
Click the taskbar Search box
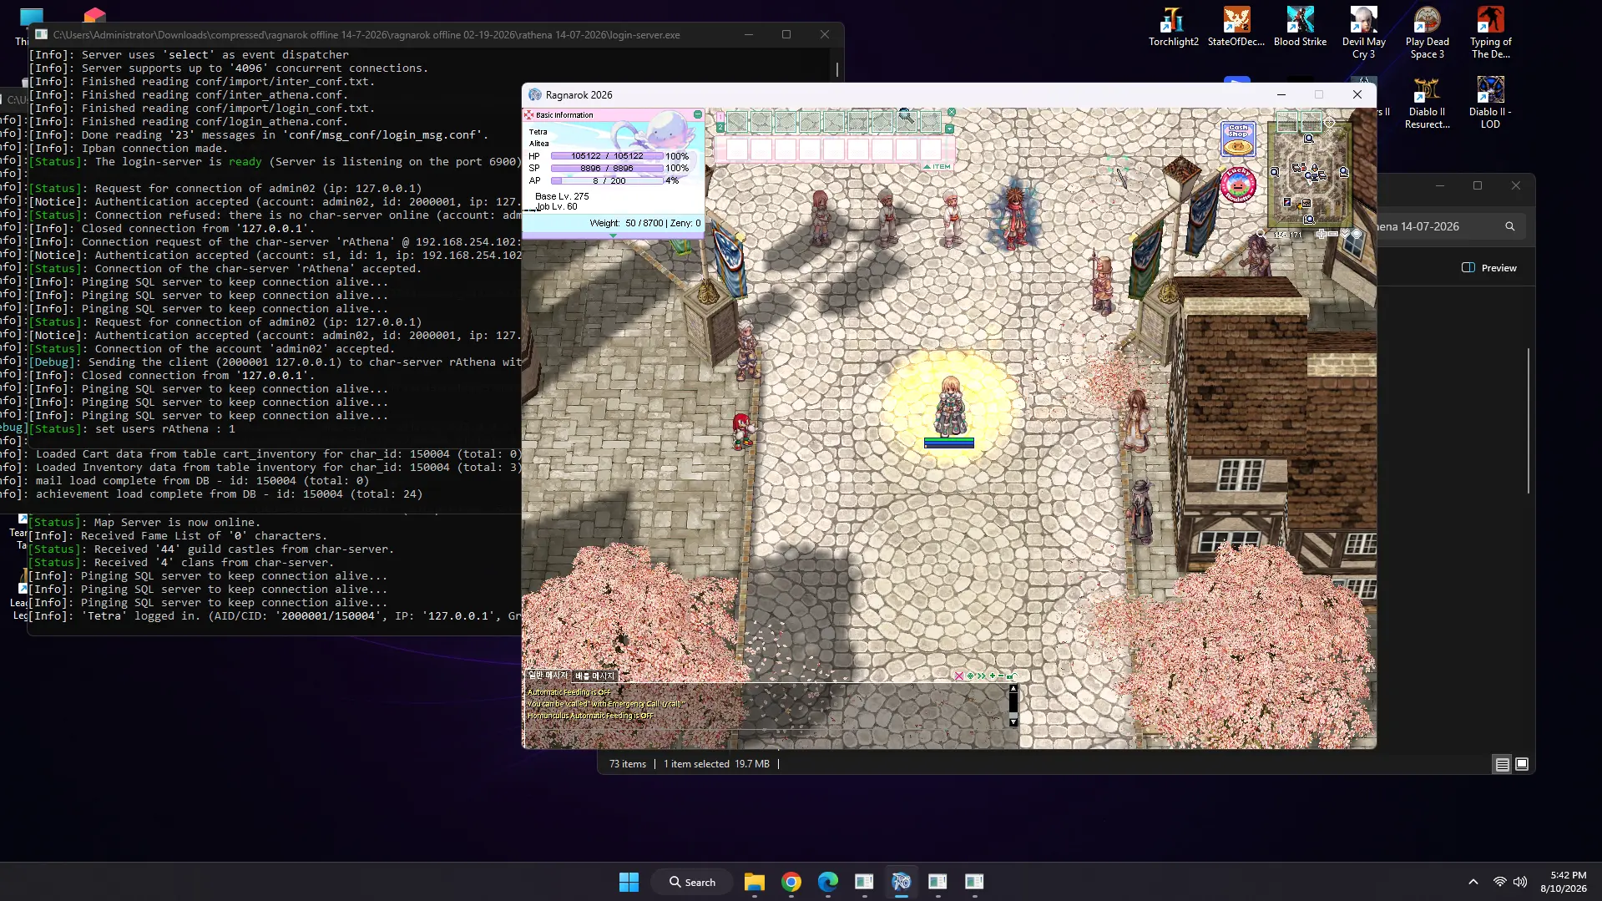[x=693, y=882]
